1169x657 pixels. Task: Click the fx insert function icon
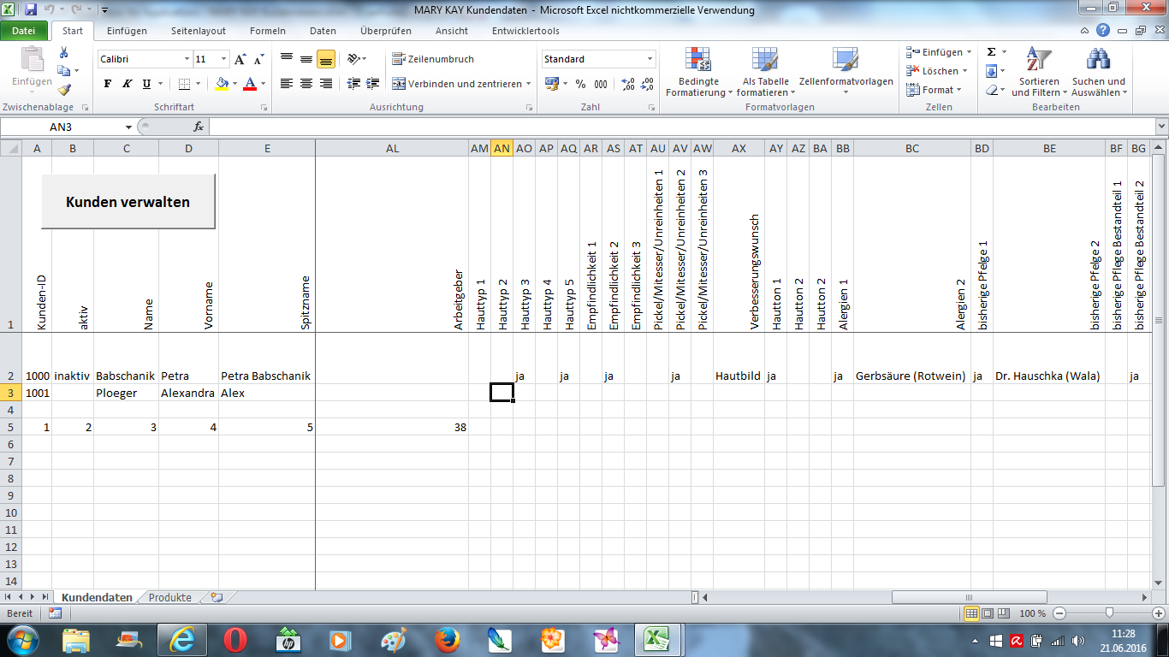coord(199,127)
